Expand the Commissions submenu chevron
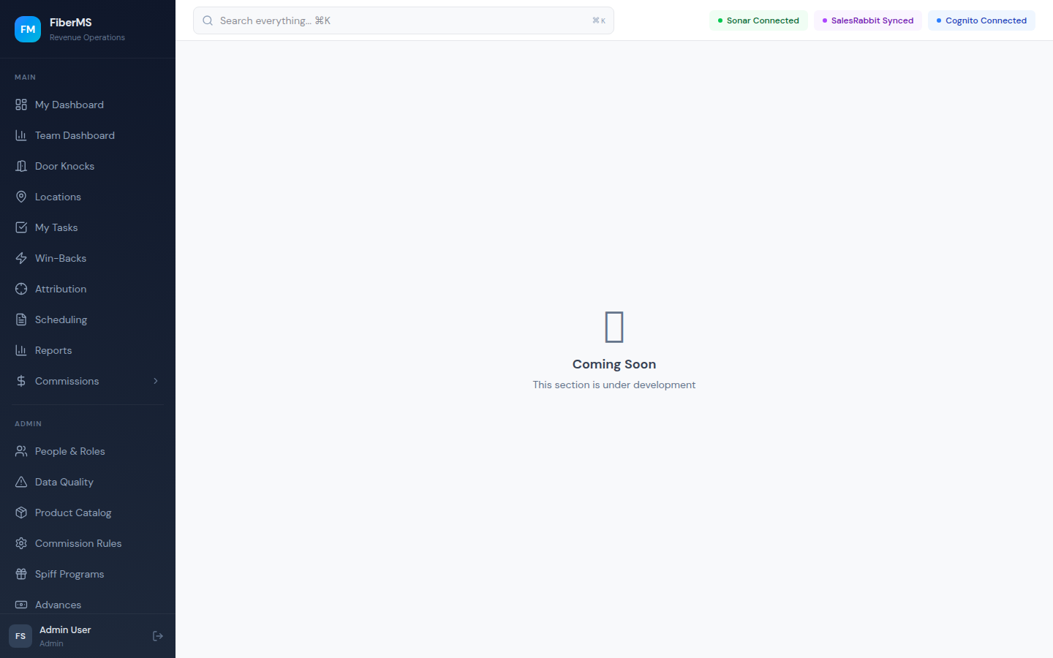This screenshot has width=1053, height=658. coord(155,381)
